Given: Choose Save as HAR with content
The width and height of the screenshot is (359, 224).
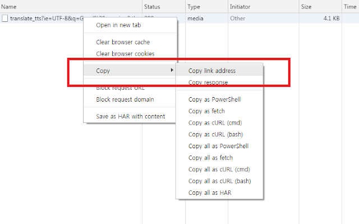Looking at the screenshot, I should pos(130,116).
